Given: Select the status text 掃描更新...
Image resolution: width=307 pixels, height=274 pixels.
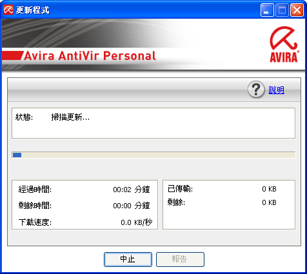Looking at the screenshot, I should [70, 117].
